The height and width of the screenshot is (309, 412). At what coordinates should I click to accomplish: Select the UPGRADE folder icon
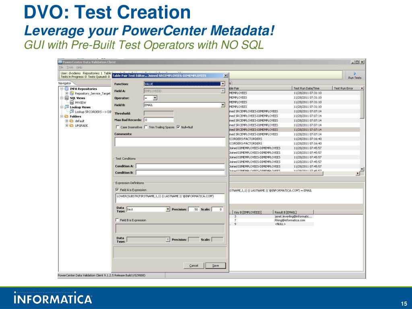(x=72, y=126)
